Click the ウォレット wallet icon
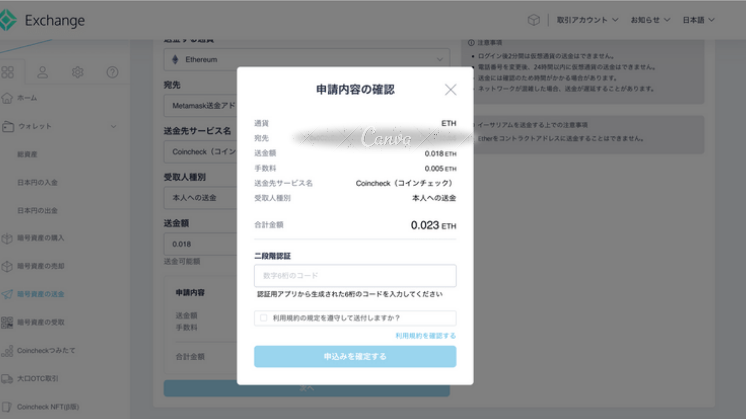 [8, 126]
